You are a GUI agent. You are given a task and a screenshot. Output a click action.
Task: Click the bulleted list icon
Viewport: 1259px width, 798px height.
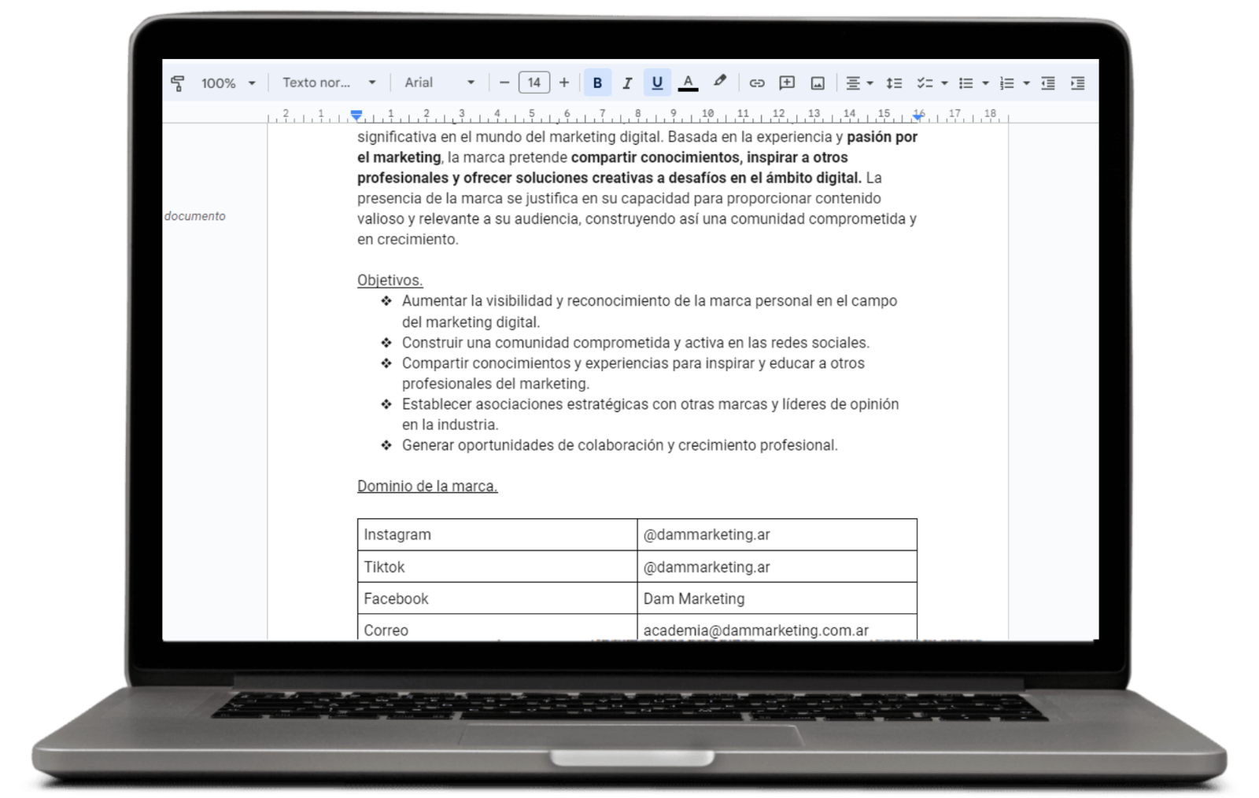(965, 83)
